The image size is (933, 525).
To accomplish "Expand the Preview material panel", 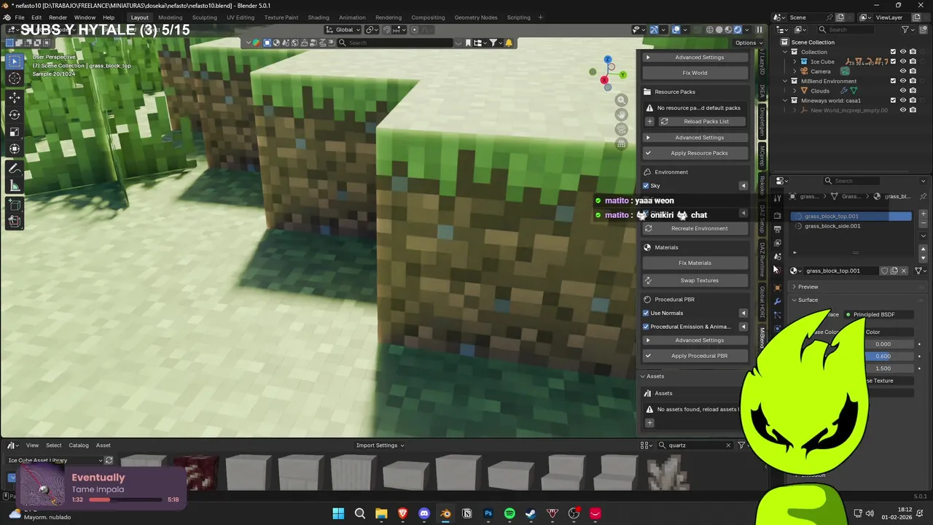I will tap(808, 287).
